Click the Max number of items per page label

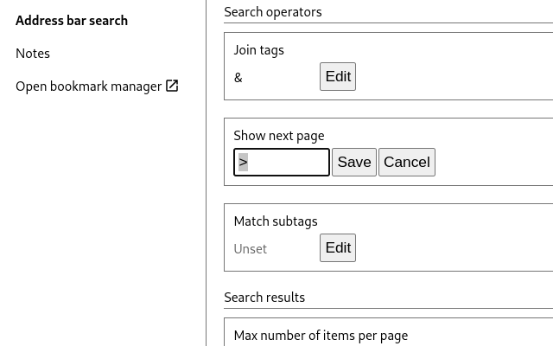tap(321, 336)
